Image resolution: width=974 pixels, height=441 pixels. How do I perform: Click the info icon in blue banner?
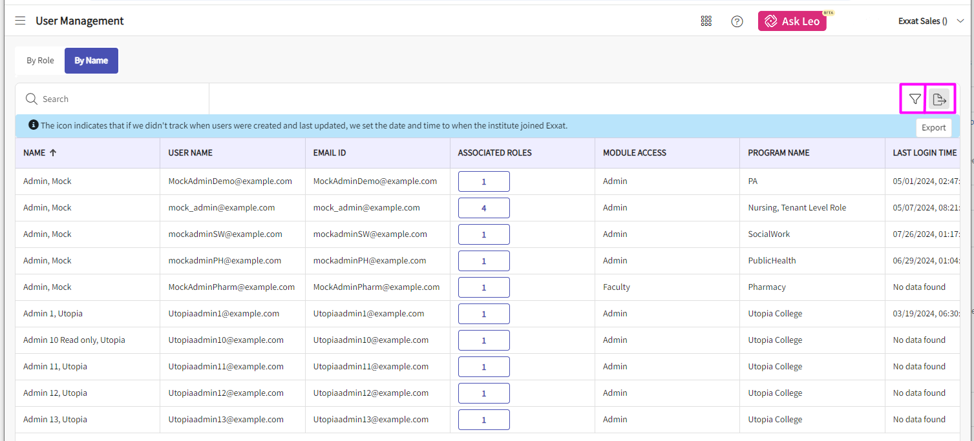pyautogui.click(x=34, y=125)
